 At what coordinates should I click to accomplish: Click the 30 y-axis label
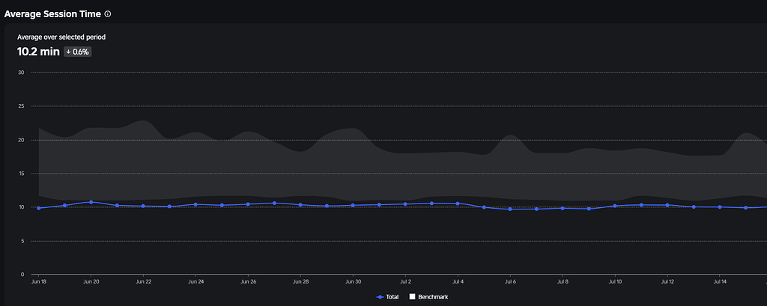(20, 73)
